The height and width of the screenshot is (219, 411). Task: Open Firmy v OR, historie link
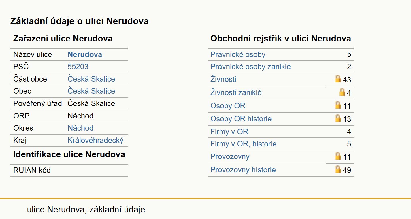(244, 144)
